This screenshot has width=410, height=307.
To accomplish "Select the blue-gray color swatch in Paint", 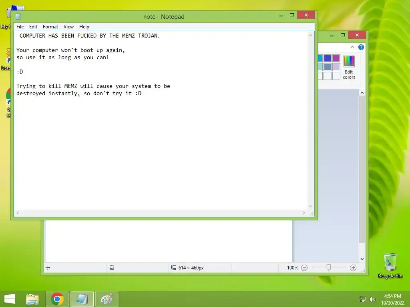I will click(x=328, y=67).
